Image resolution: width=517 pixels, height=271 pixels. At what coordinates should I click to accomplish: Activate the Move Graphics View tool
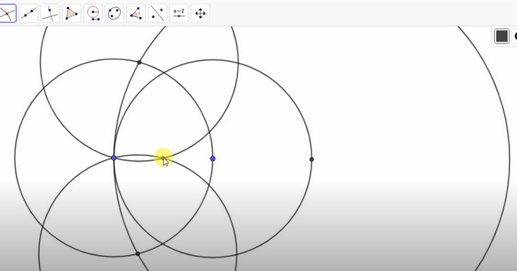coord(200,13)
